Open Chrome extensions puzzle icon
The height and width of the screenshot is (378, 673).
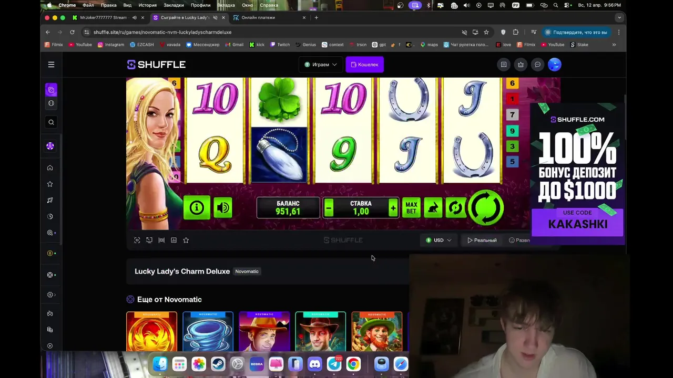point(516,32)
